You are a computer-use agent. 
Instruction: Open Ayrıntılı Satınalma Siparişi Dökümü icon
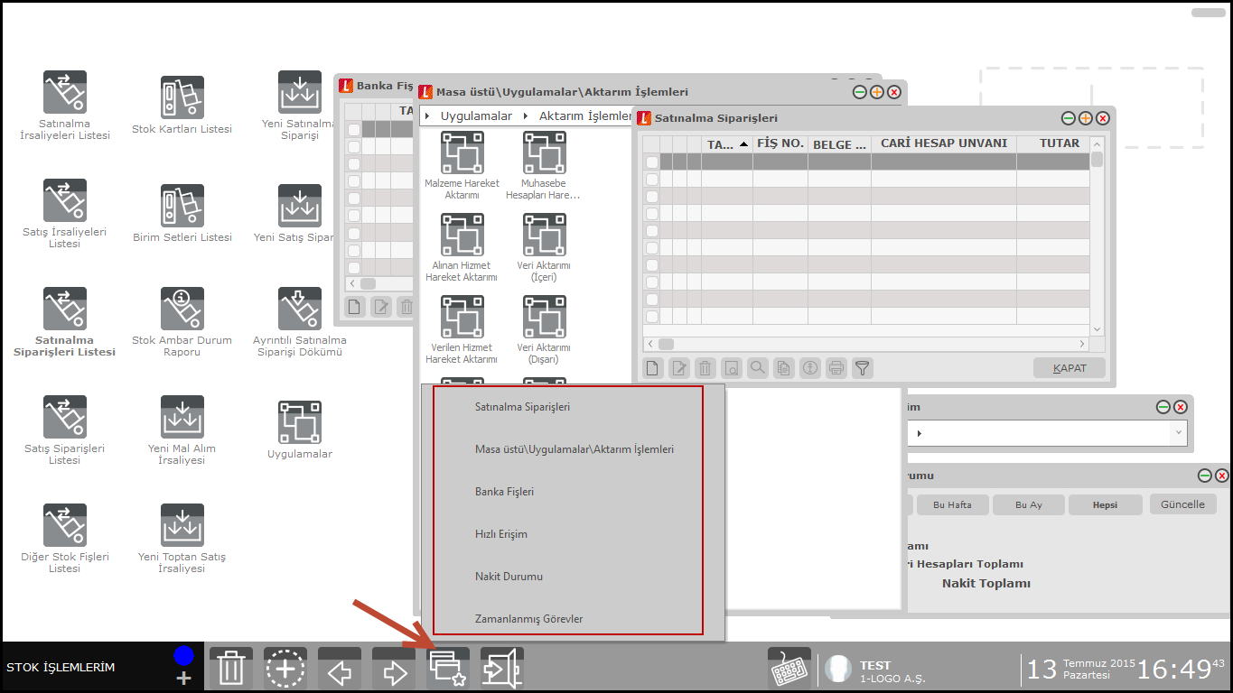(x=300, y=310)
